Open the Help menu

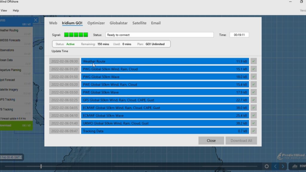pyautogui.click(x=16, y=10)
